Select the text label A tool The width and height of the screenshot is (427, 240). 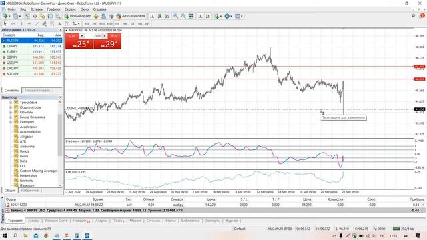(59, 24)
